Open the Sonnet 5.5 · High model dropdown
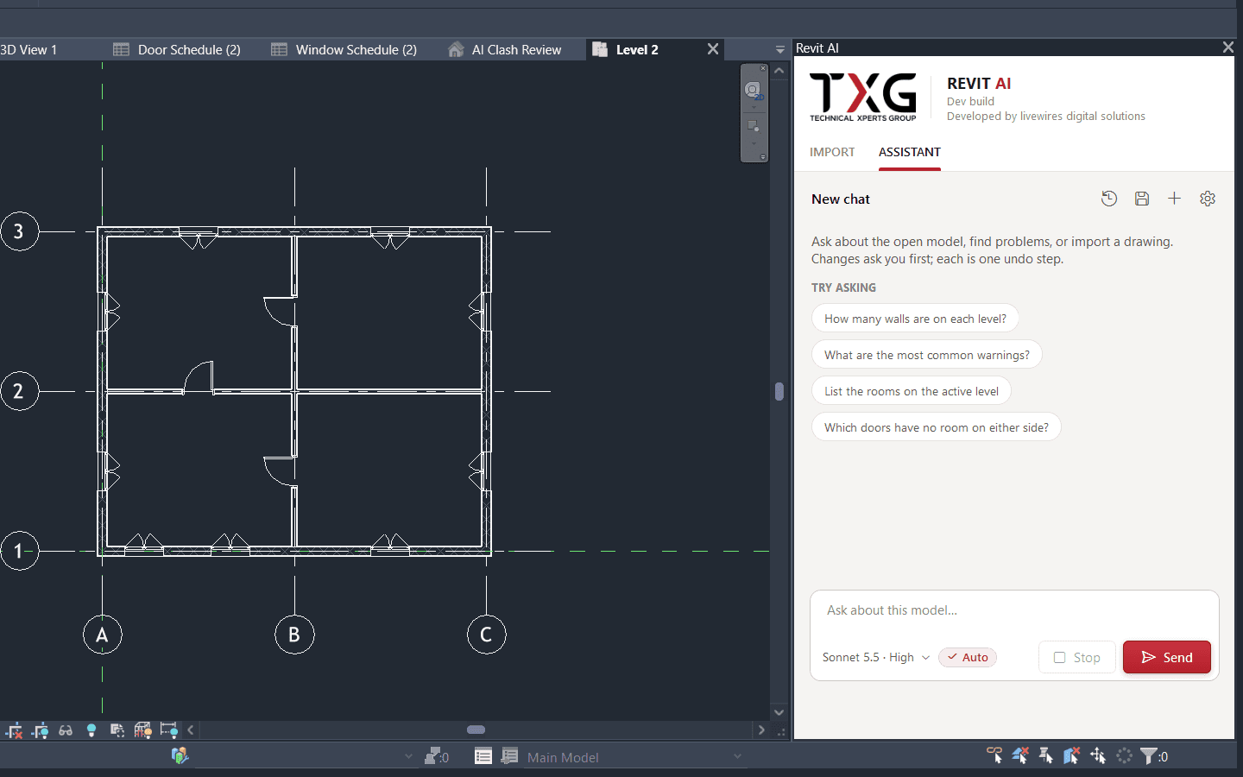This screenshot has height=777, width=1243. (876, 657)
